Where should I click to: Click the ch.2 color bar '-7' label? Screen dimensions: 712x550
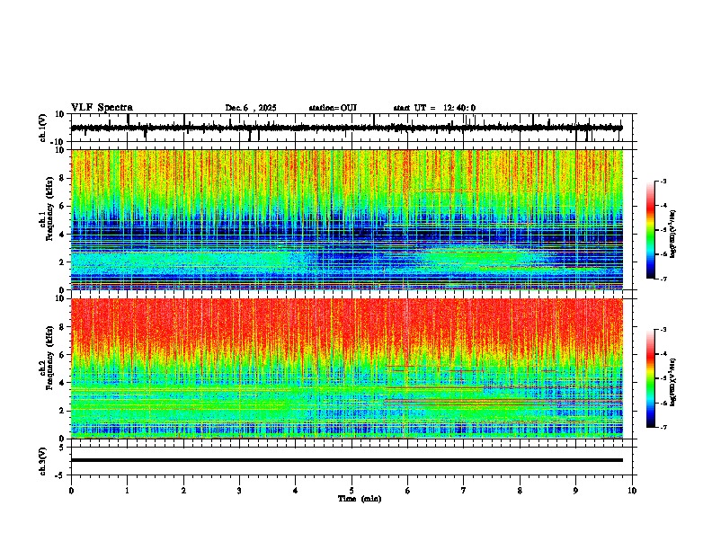pos(663,428)
